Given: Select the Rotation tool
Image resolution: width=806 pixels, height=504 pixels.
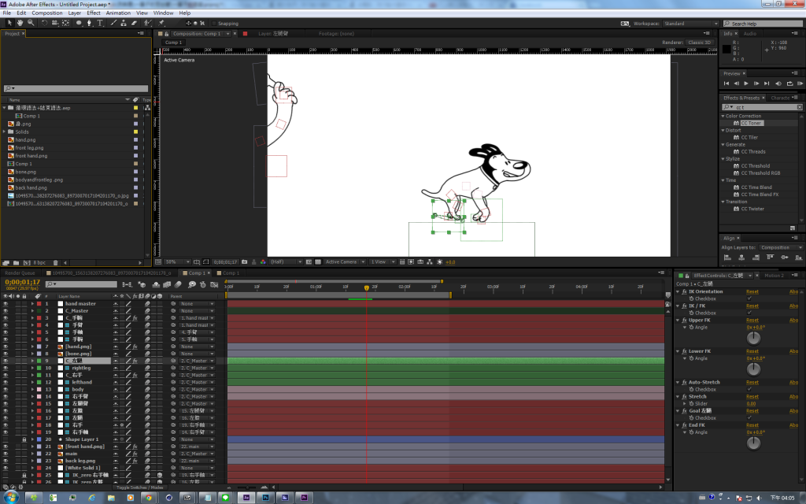Looking at the screenshot, I should pyautogui.click(x=43, y=23).
